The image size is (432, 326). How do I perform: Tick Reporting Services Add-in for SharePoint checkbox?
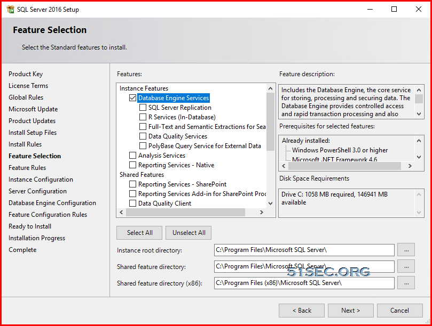[132, 194]
